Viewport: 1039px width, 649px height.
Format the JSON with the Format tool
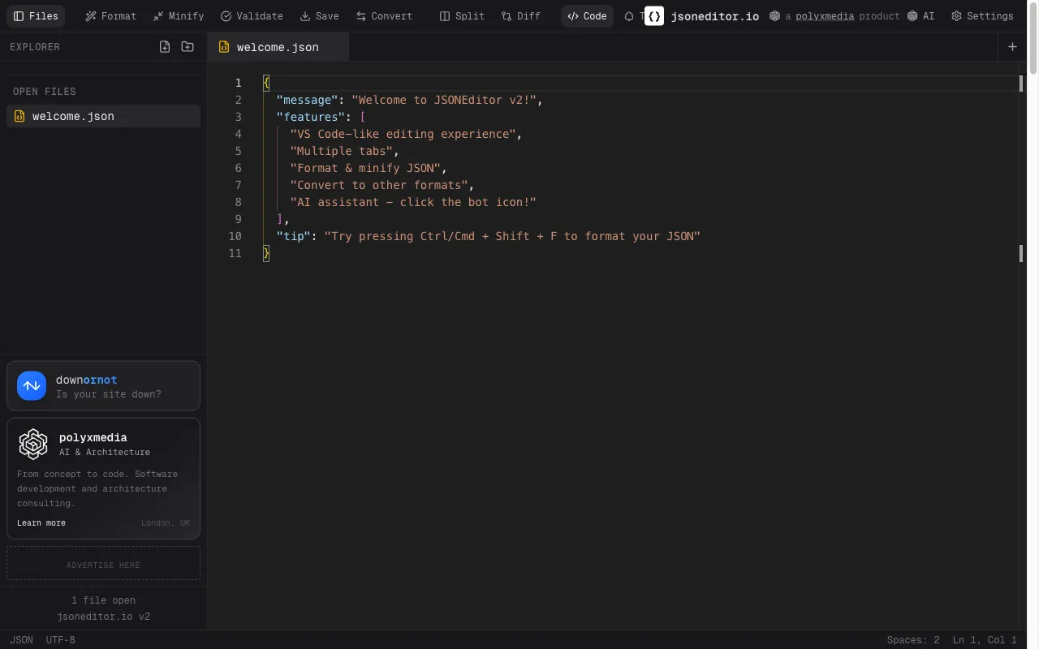pyautogui.click(x=111, y=16)
